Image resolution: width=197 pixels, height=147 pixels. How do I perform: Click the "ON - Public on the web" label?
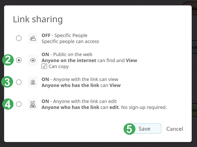pos(67,55)
